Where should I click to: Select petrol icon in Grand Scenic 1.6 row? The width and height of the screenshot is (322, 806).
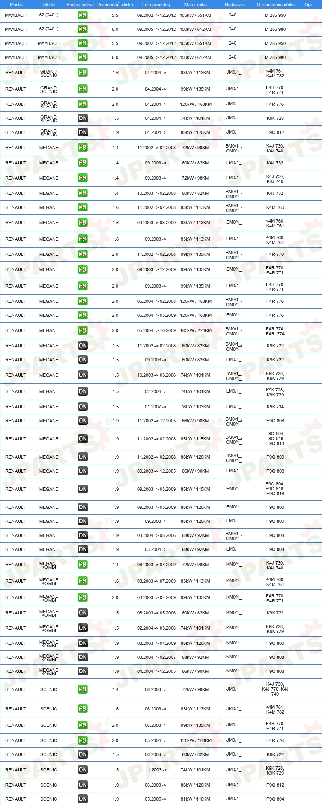[83, 73]
